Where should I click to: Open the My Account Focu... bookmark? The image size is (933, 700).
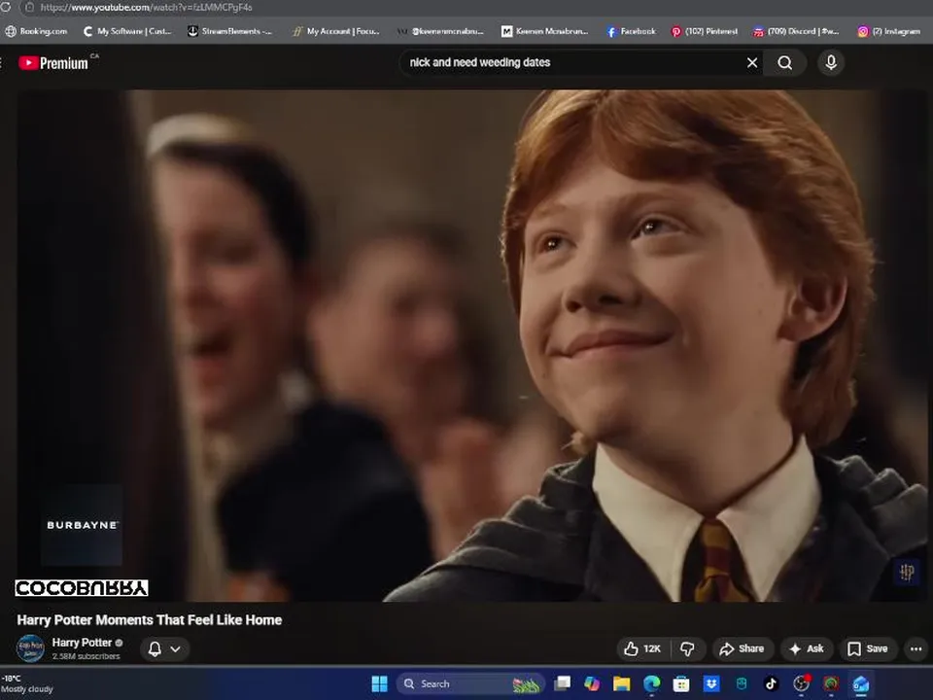click(x=336, y=31)
